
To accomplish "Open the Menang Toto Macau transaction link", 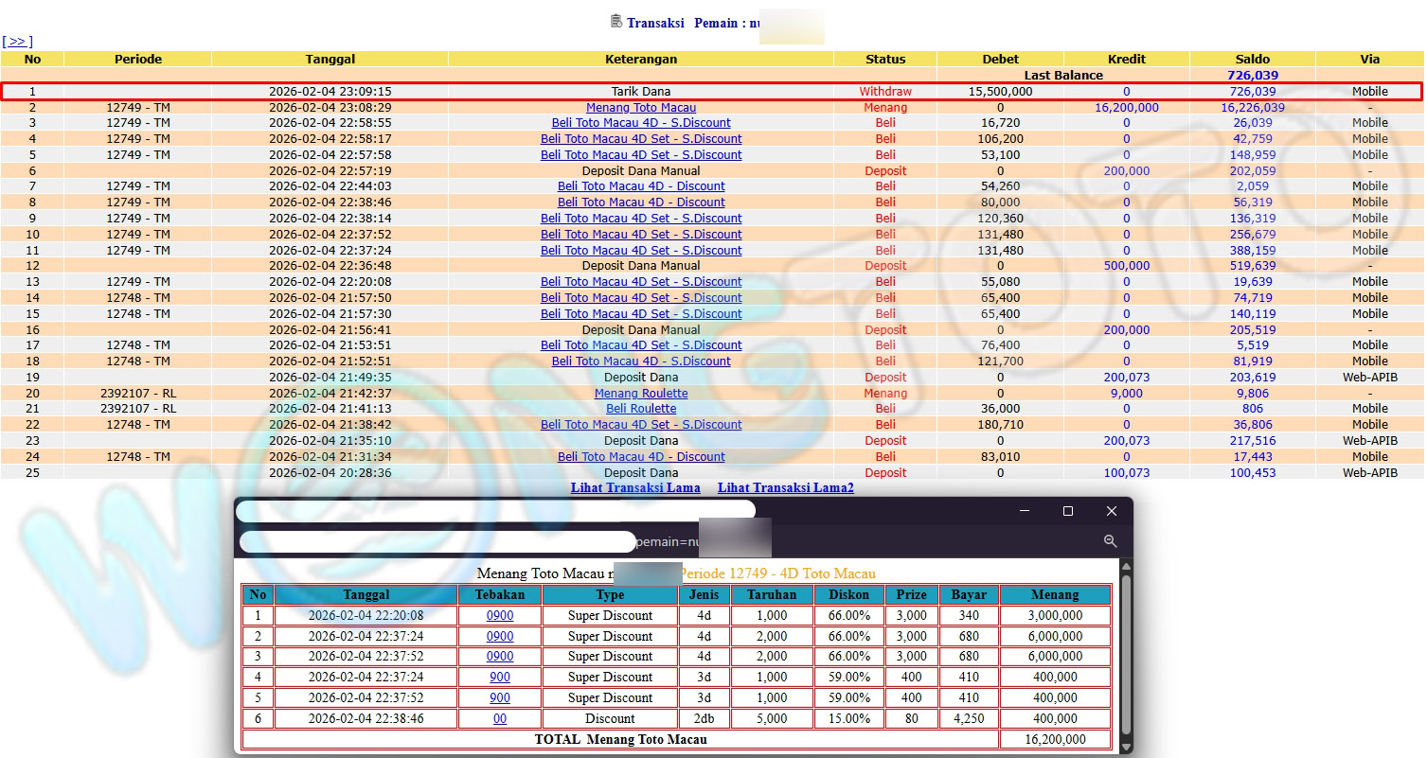I will [640, 107].
